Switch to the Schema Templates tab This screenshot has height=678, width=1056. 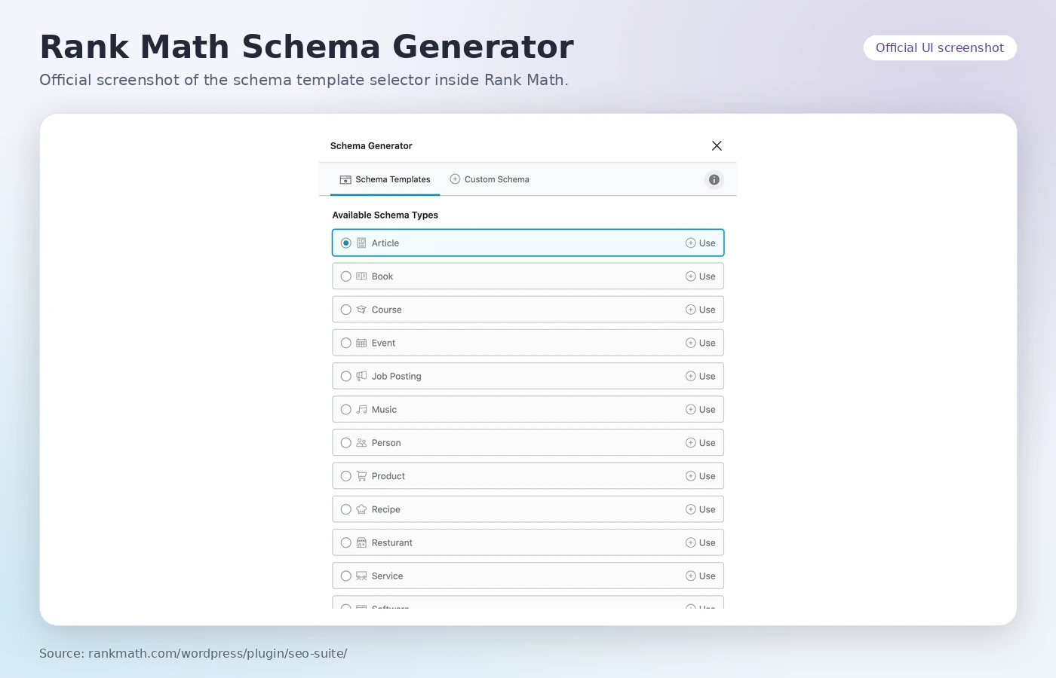(385, 179)
